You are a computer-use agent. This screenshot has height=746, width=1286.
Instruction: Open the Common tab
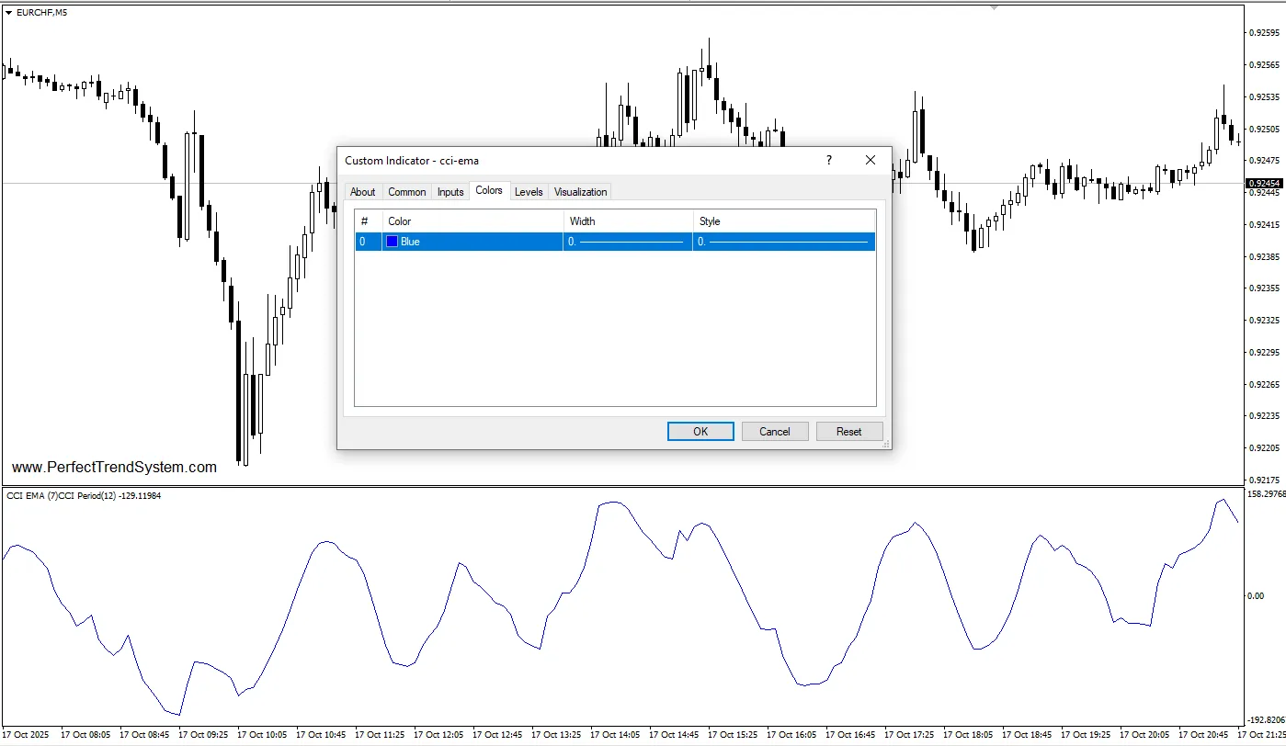[406, 192]
